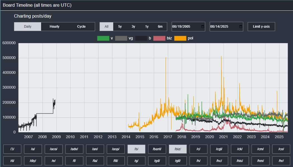
Task: Set time range to 5y
Action: 120,27
